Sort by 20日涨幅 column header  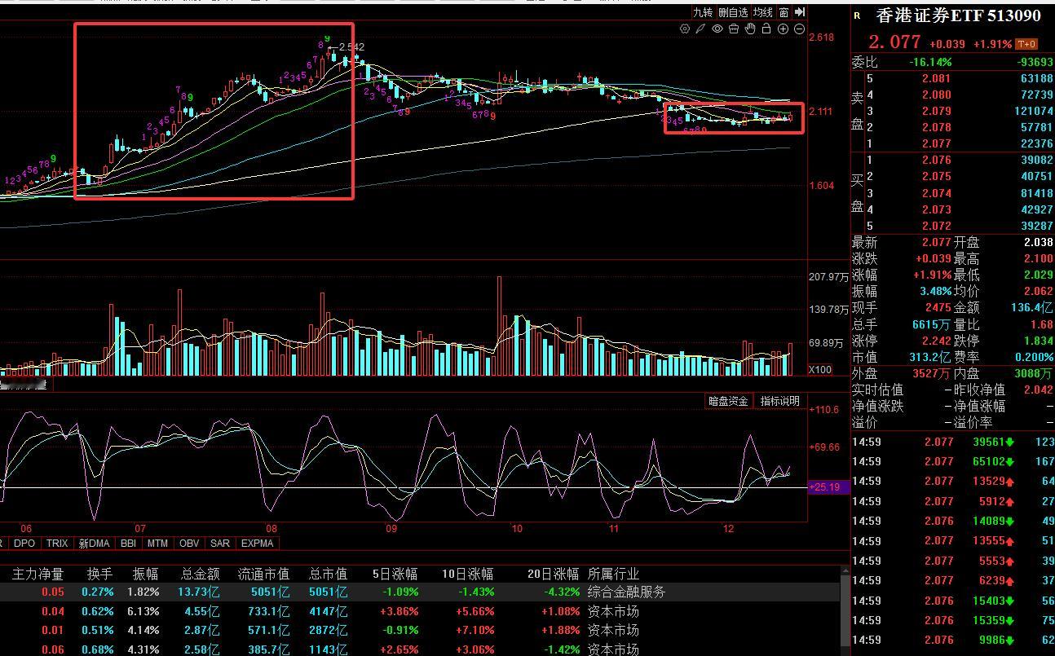click(x=553, y=574)
